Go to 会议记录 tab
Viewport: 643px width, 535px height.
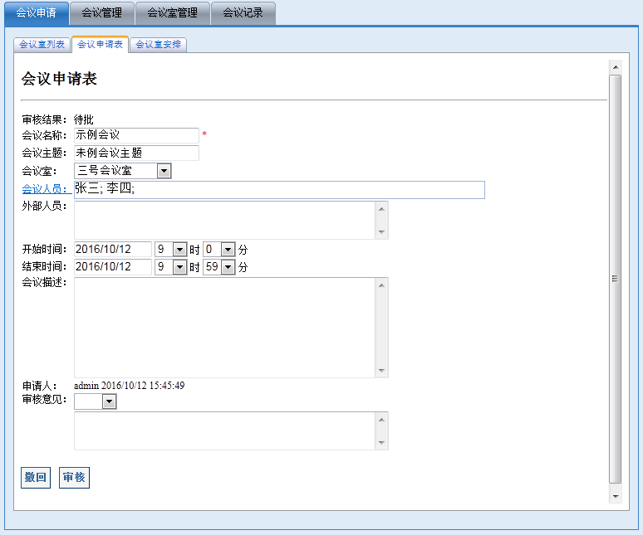point(243,13)
